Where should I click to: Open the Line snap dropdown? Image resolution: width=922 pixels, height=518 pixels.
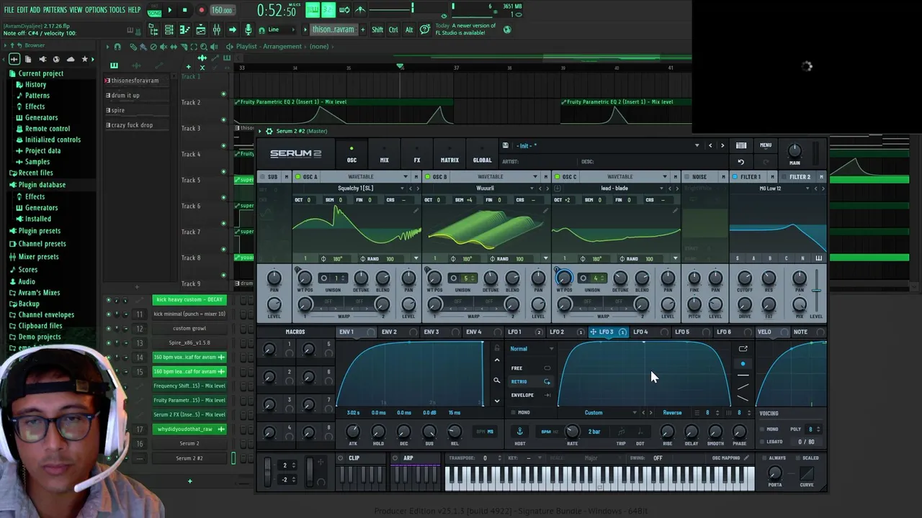(x=282, y=29)
